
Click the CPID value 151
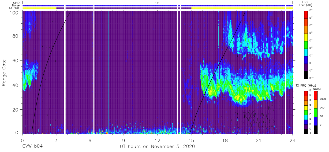(x=157, y=3)
